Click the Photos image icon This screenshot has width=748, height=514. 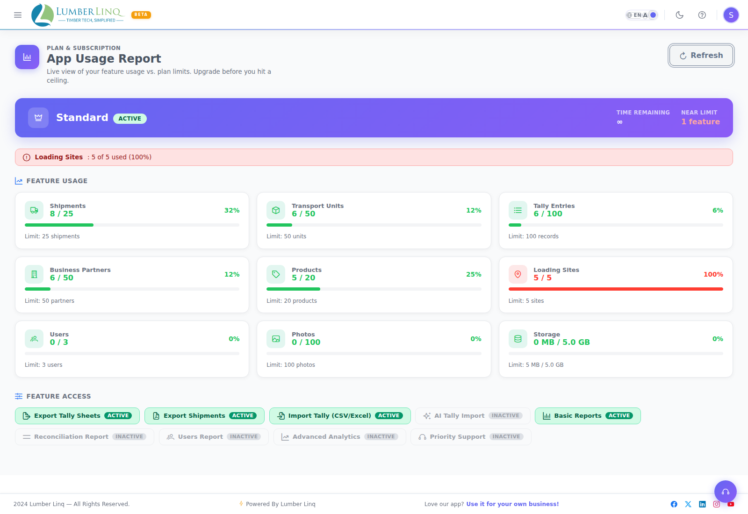276,339
